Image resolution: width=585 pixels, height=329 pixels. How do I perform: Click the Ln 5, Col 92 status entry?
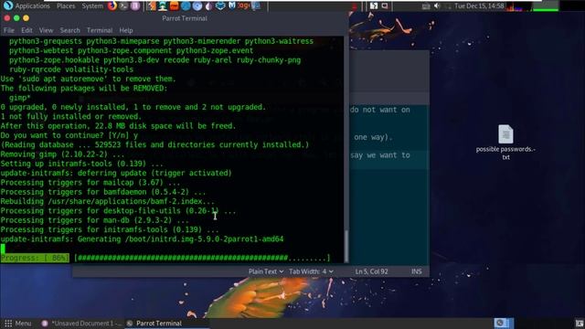371,271
